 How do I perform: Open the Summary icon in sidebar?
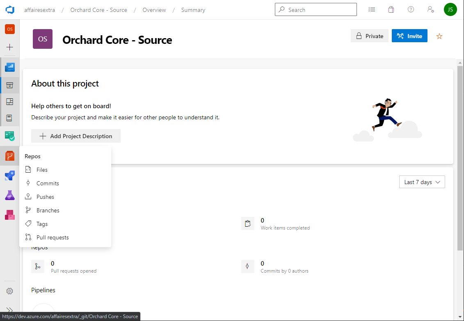point(10,85)
